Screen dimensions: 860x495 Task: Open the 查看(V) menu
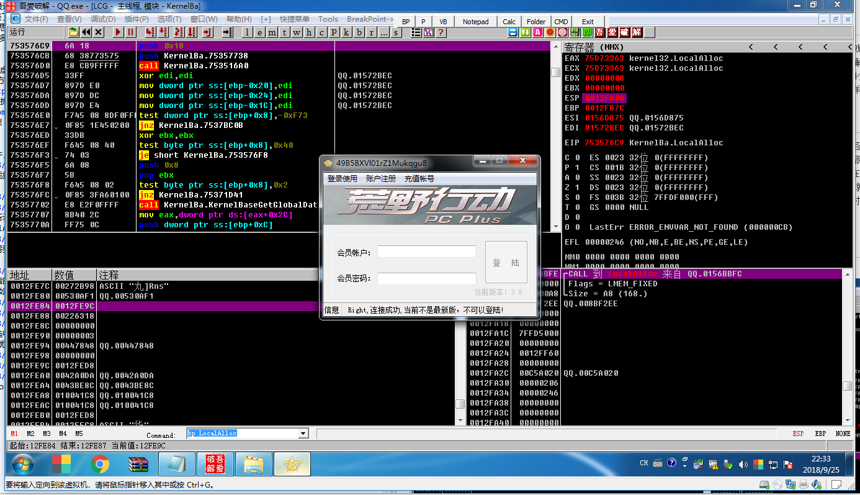click(69, 19)
